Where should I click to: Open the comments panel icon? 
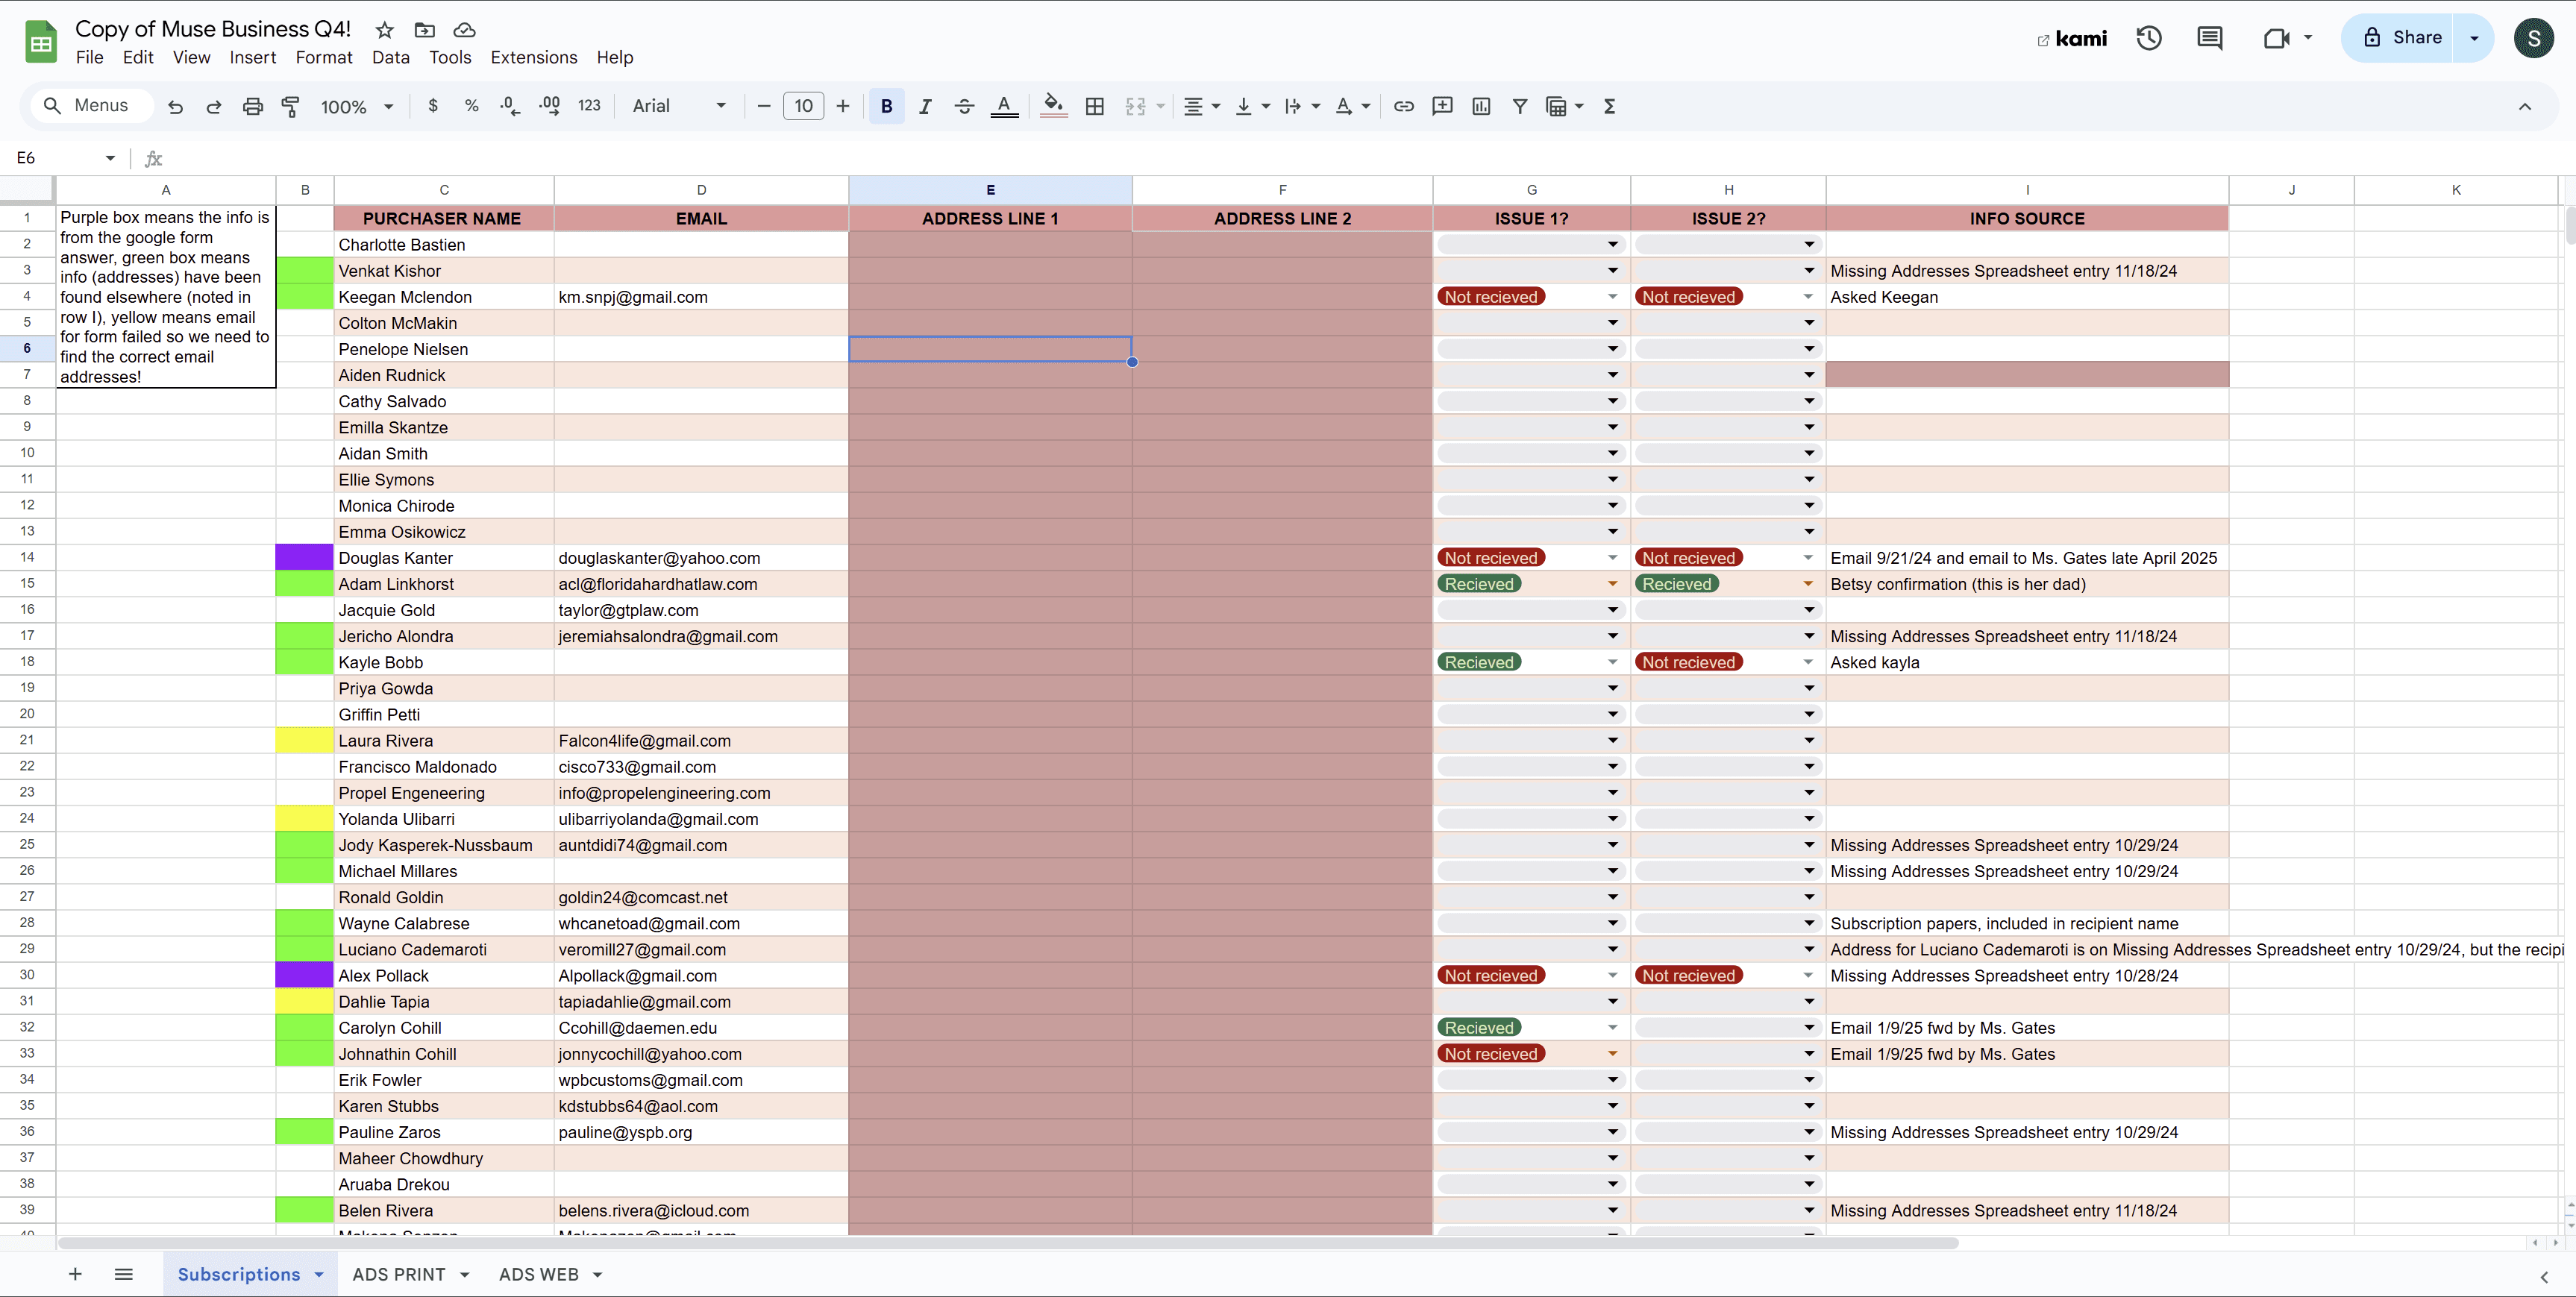point(2209,38)
